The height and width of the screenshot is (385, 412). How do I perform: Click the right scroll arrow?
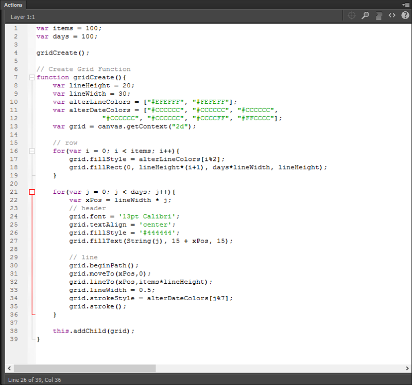pyautogui.click(x=407, y=368)
